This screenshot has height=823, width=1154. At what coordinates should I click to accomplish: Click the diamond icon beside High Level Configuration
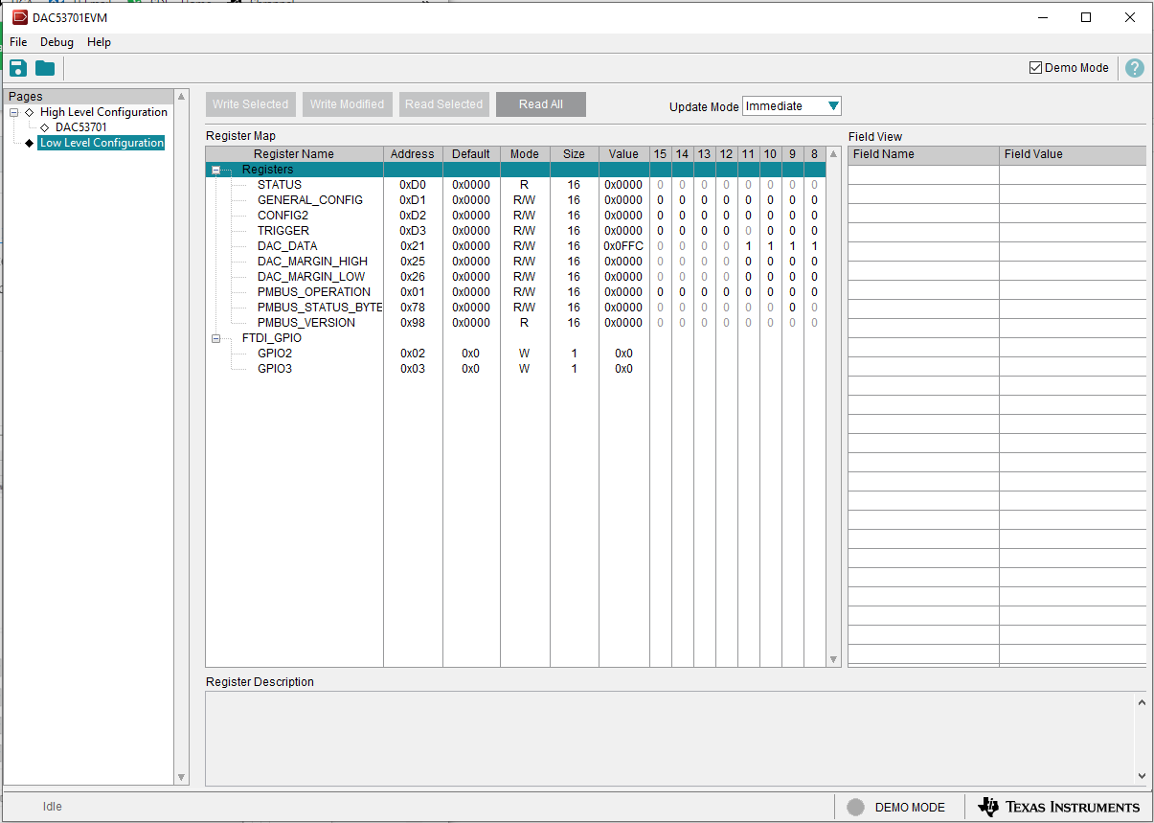pyautogui.click(x=30, y=111)
